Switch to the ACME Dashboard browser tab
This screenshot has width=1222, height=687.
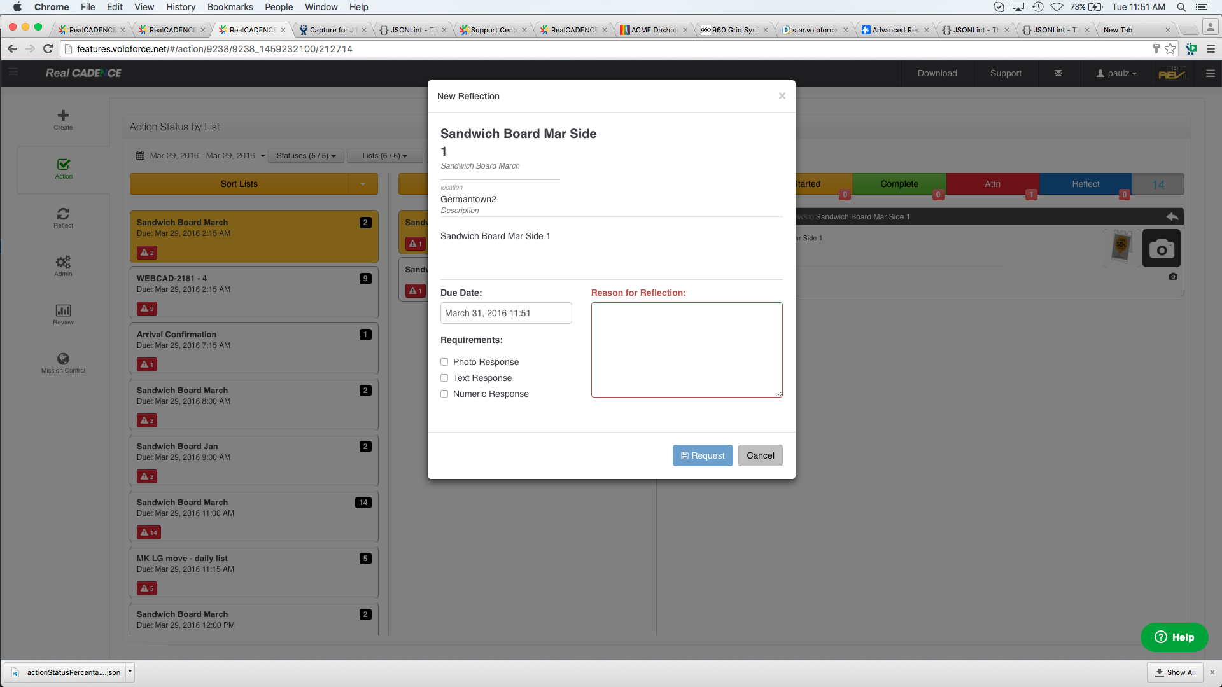point(654,30)
